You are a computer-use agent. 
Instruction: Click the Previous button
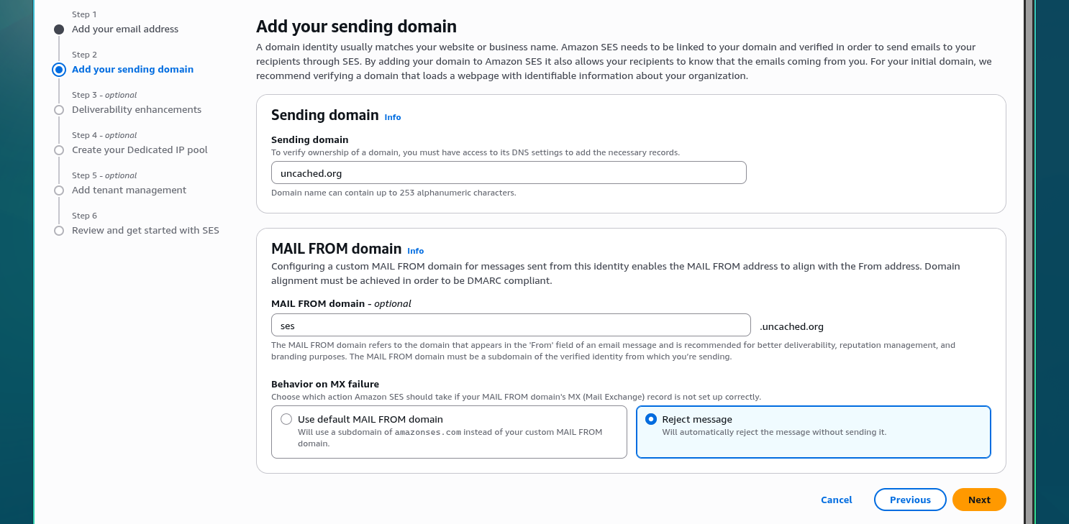click(x=910, y=500)
